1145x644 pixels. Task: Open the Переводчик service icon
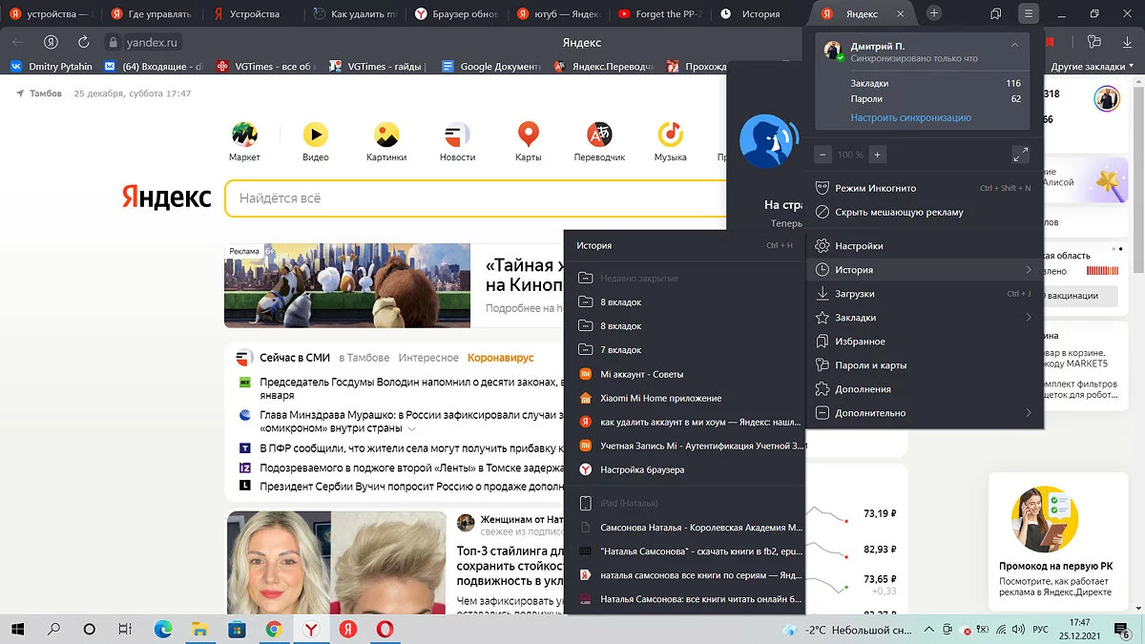[x=599, y=135]
